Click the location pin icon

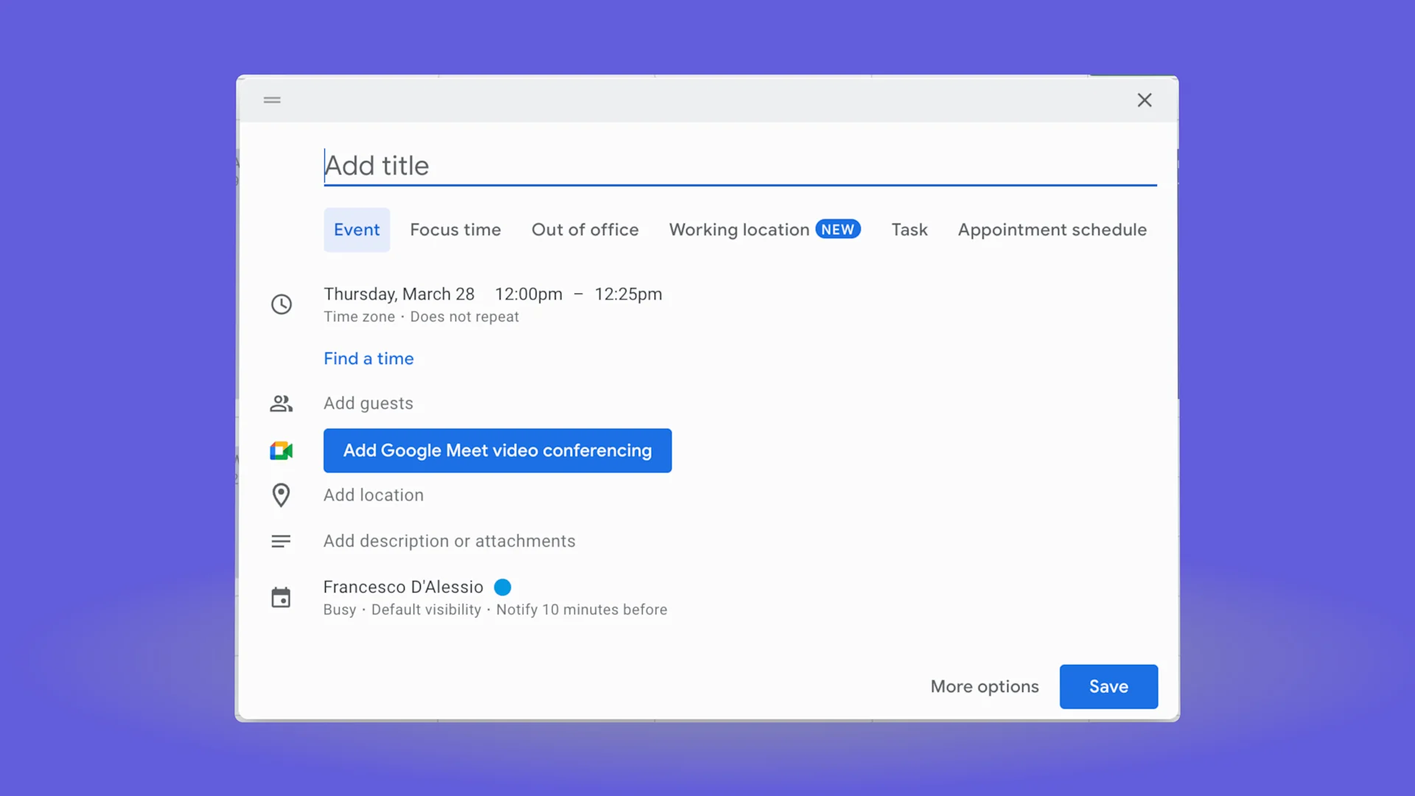(x=281, y=495)
